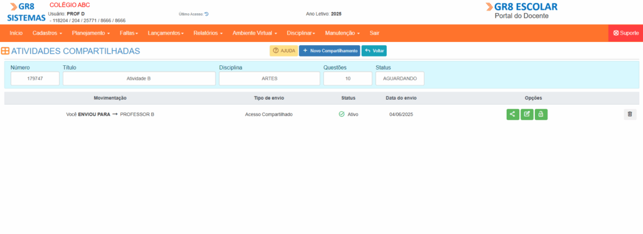Click the Disciplina field ARTES
643x234 pixels.
(269, 78)
